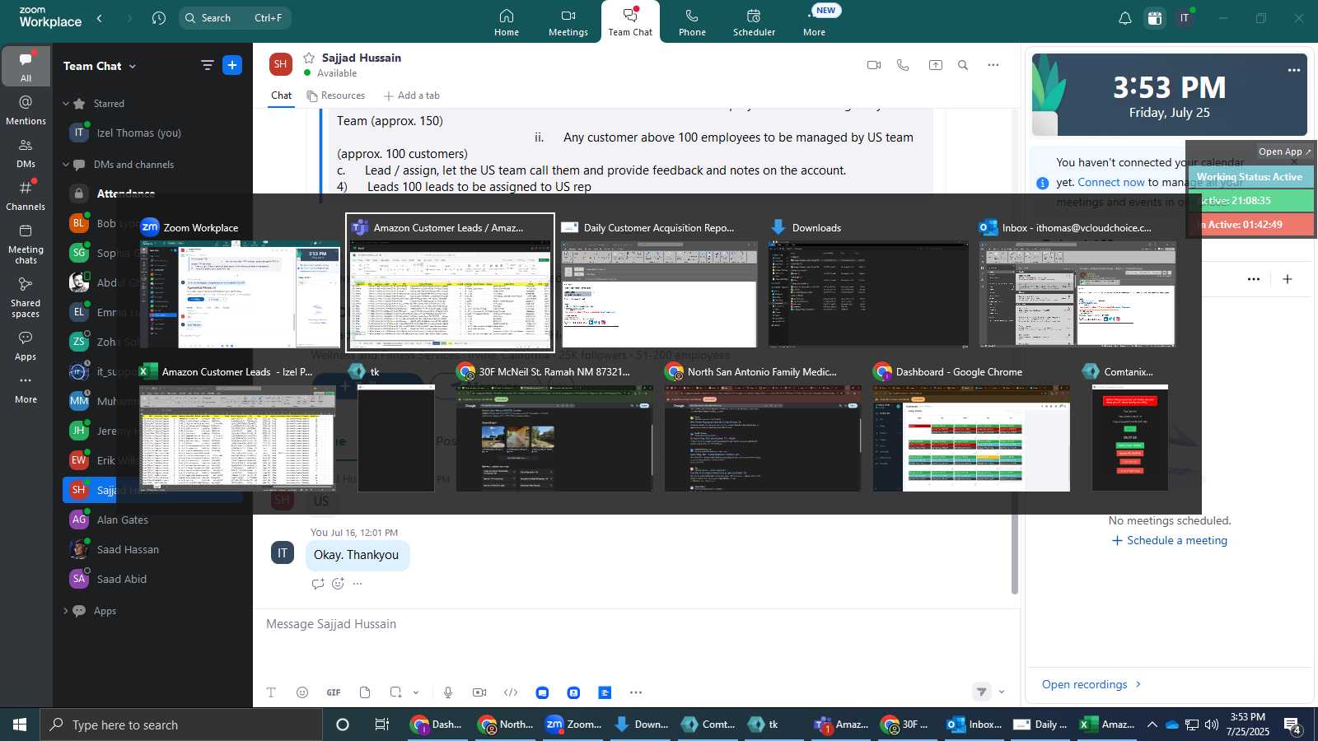
Task: Collapse the Starred section
Action: 66,104
